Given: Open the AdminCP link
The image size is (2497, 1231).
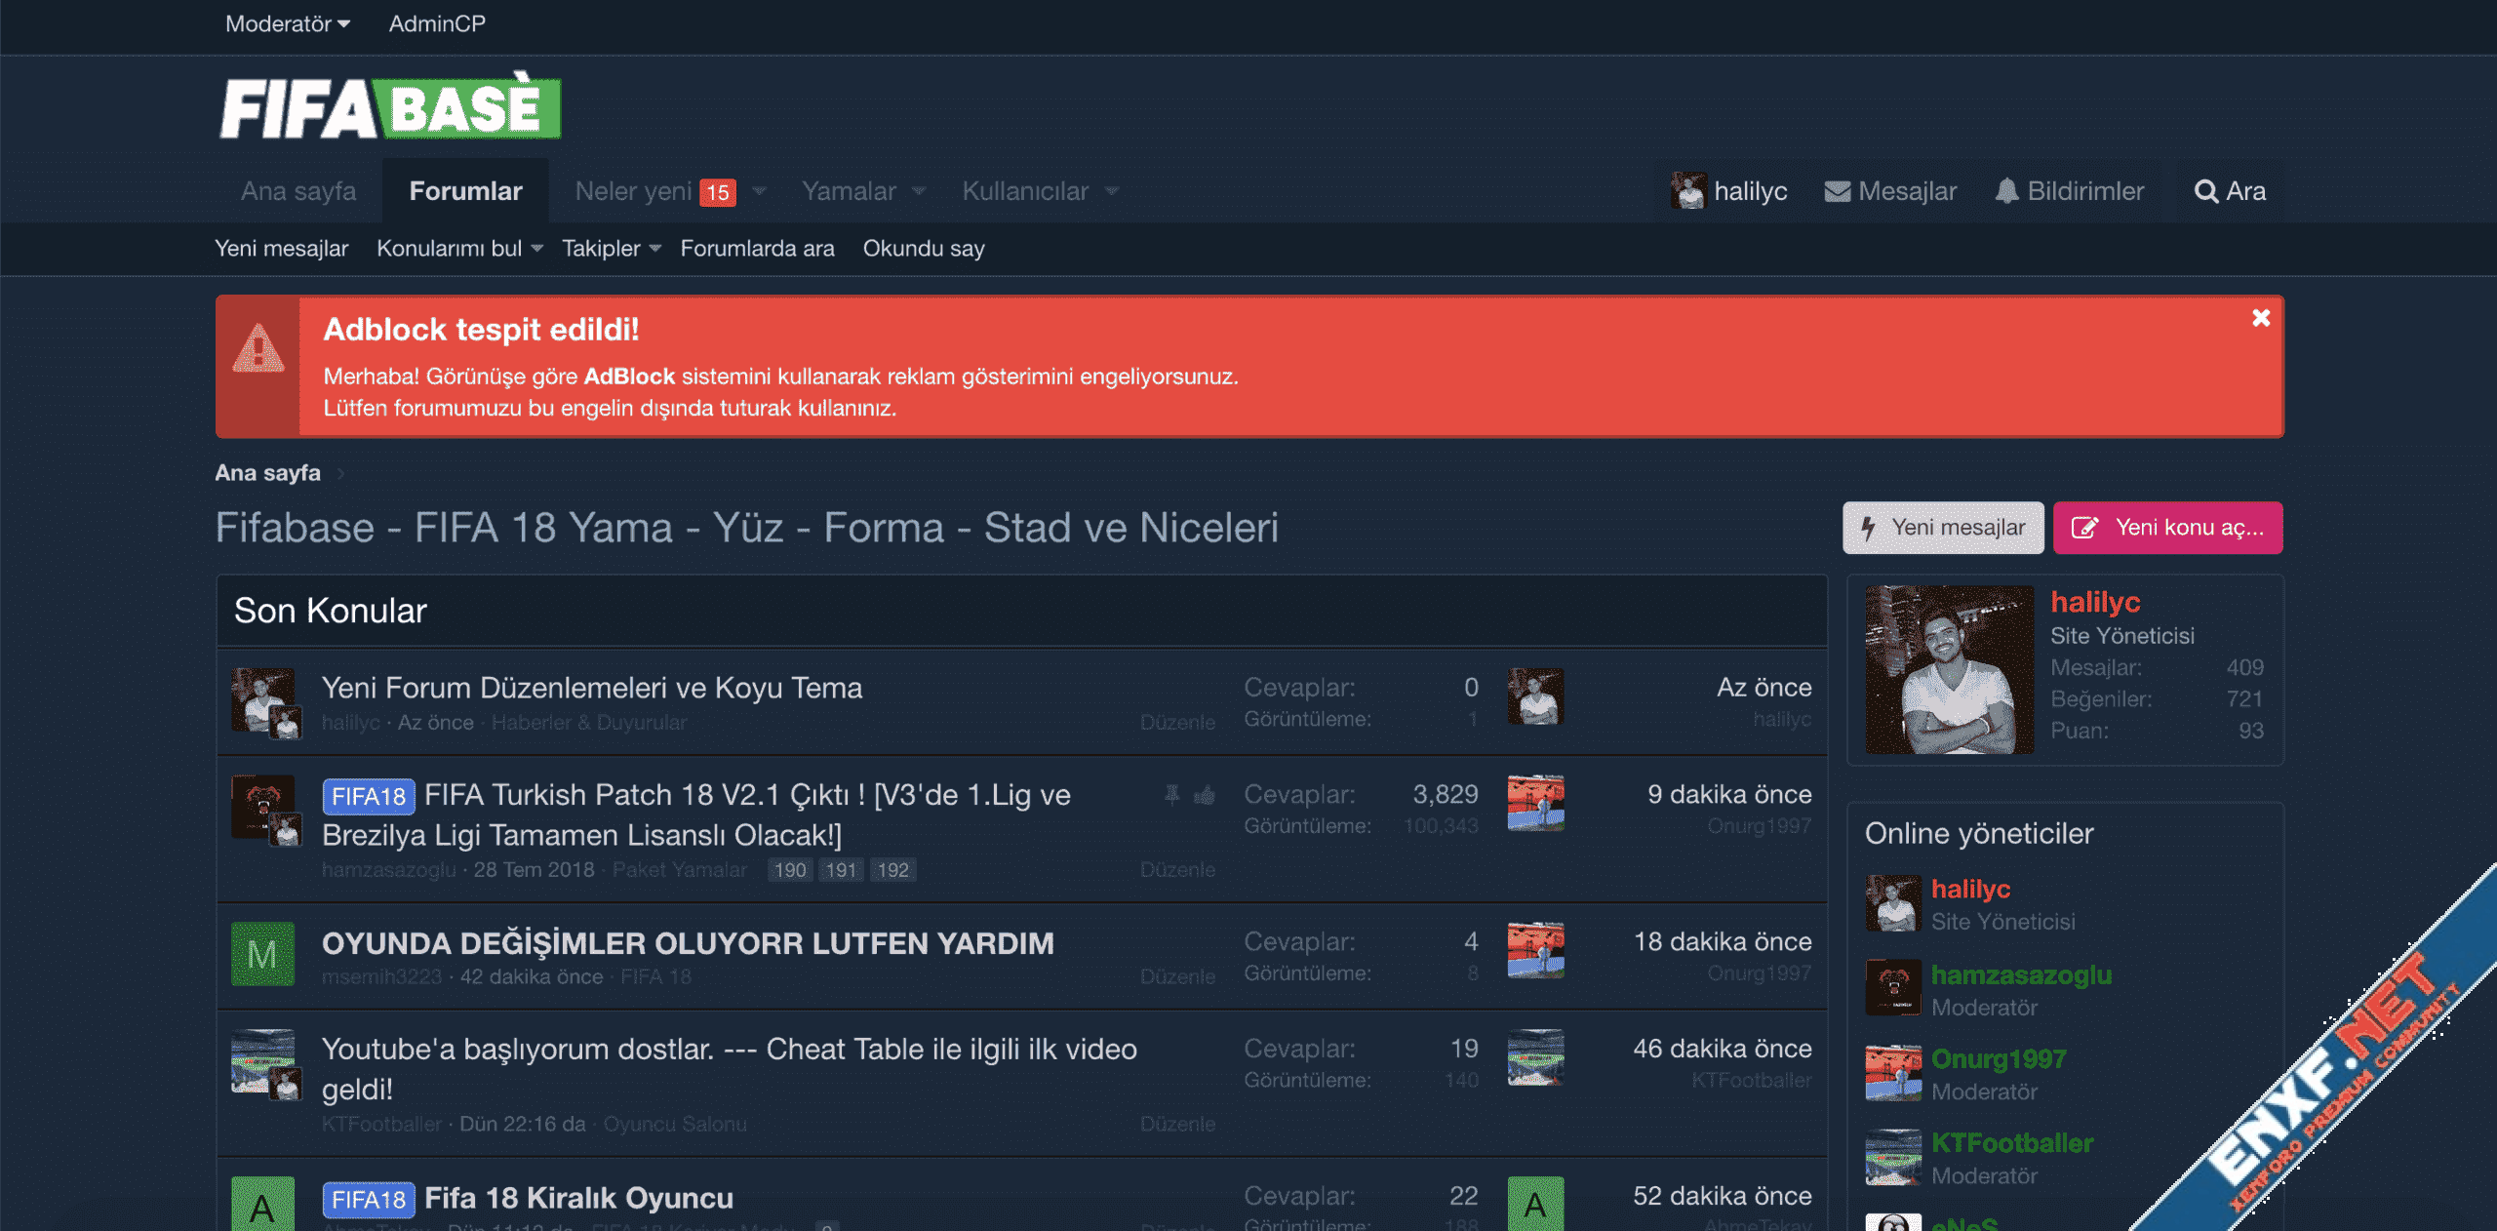Looking at the screenshot, I should [x=437, y=23].
